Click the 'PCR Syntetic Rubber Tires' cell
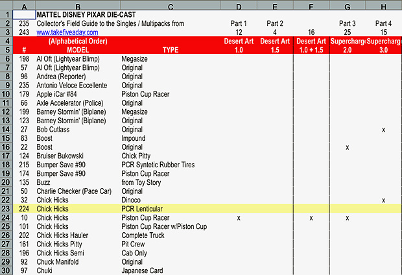 pyautogui.click(x=158, y=165)
